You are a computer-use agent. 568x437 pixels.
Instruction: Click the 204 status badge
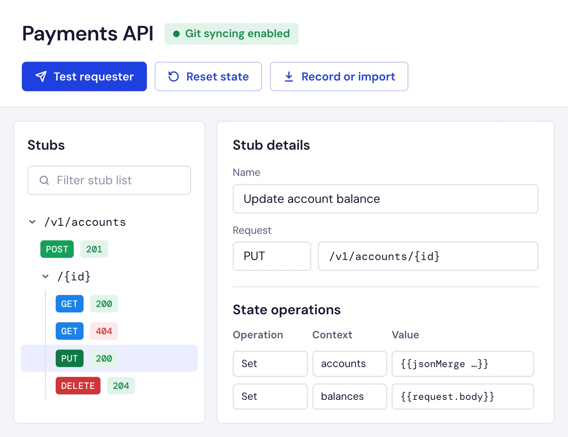click(x=121, y=386)
